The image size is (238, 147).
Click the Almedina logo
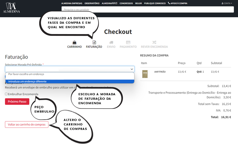(x=11, y=8)
